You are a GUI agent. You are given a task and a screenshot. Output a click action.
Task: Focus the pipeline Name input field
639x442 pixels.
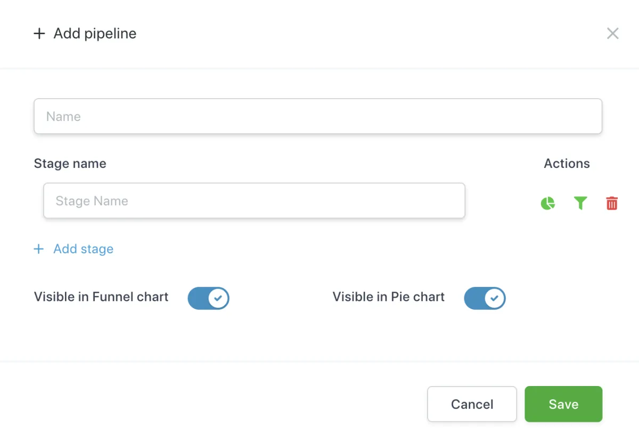point(318,116)
